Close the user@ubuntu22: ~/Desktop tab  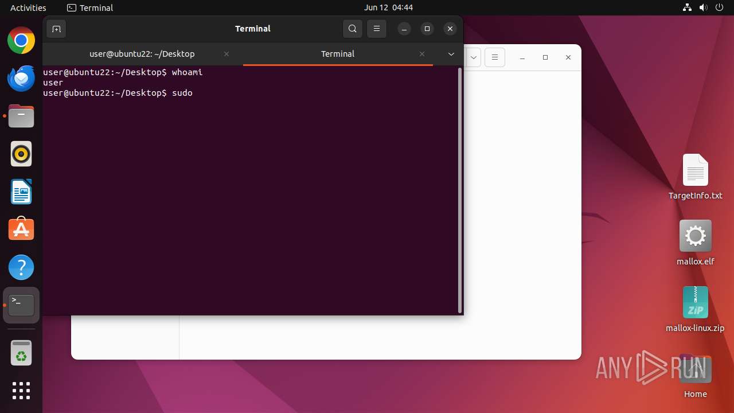click(x=227, y=54)
